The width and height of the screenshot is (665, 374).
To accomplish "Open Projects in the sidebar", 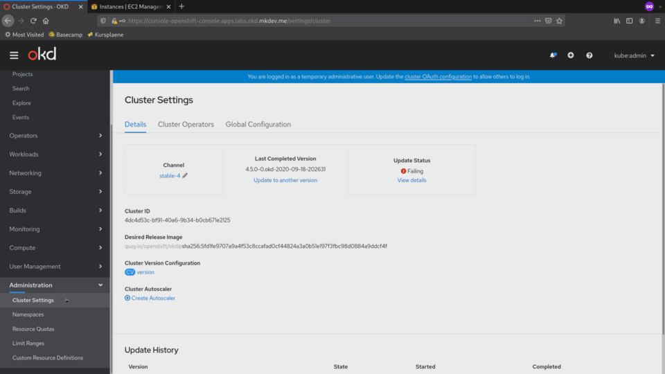I will tap(22, 74).
